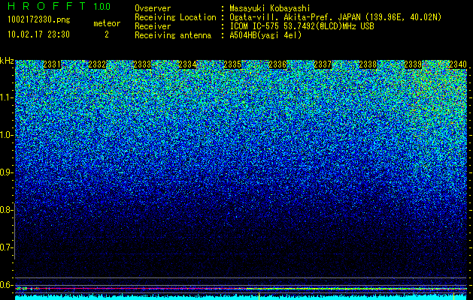Click the Receiving antenna label

173,35
